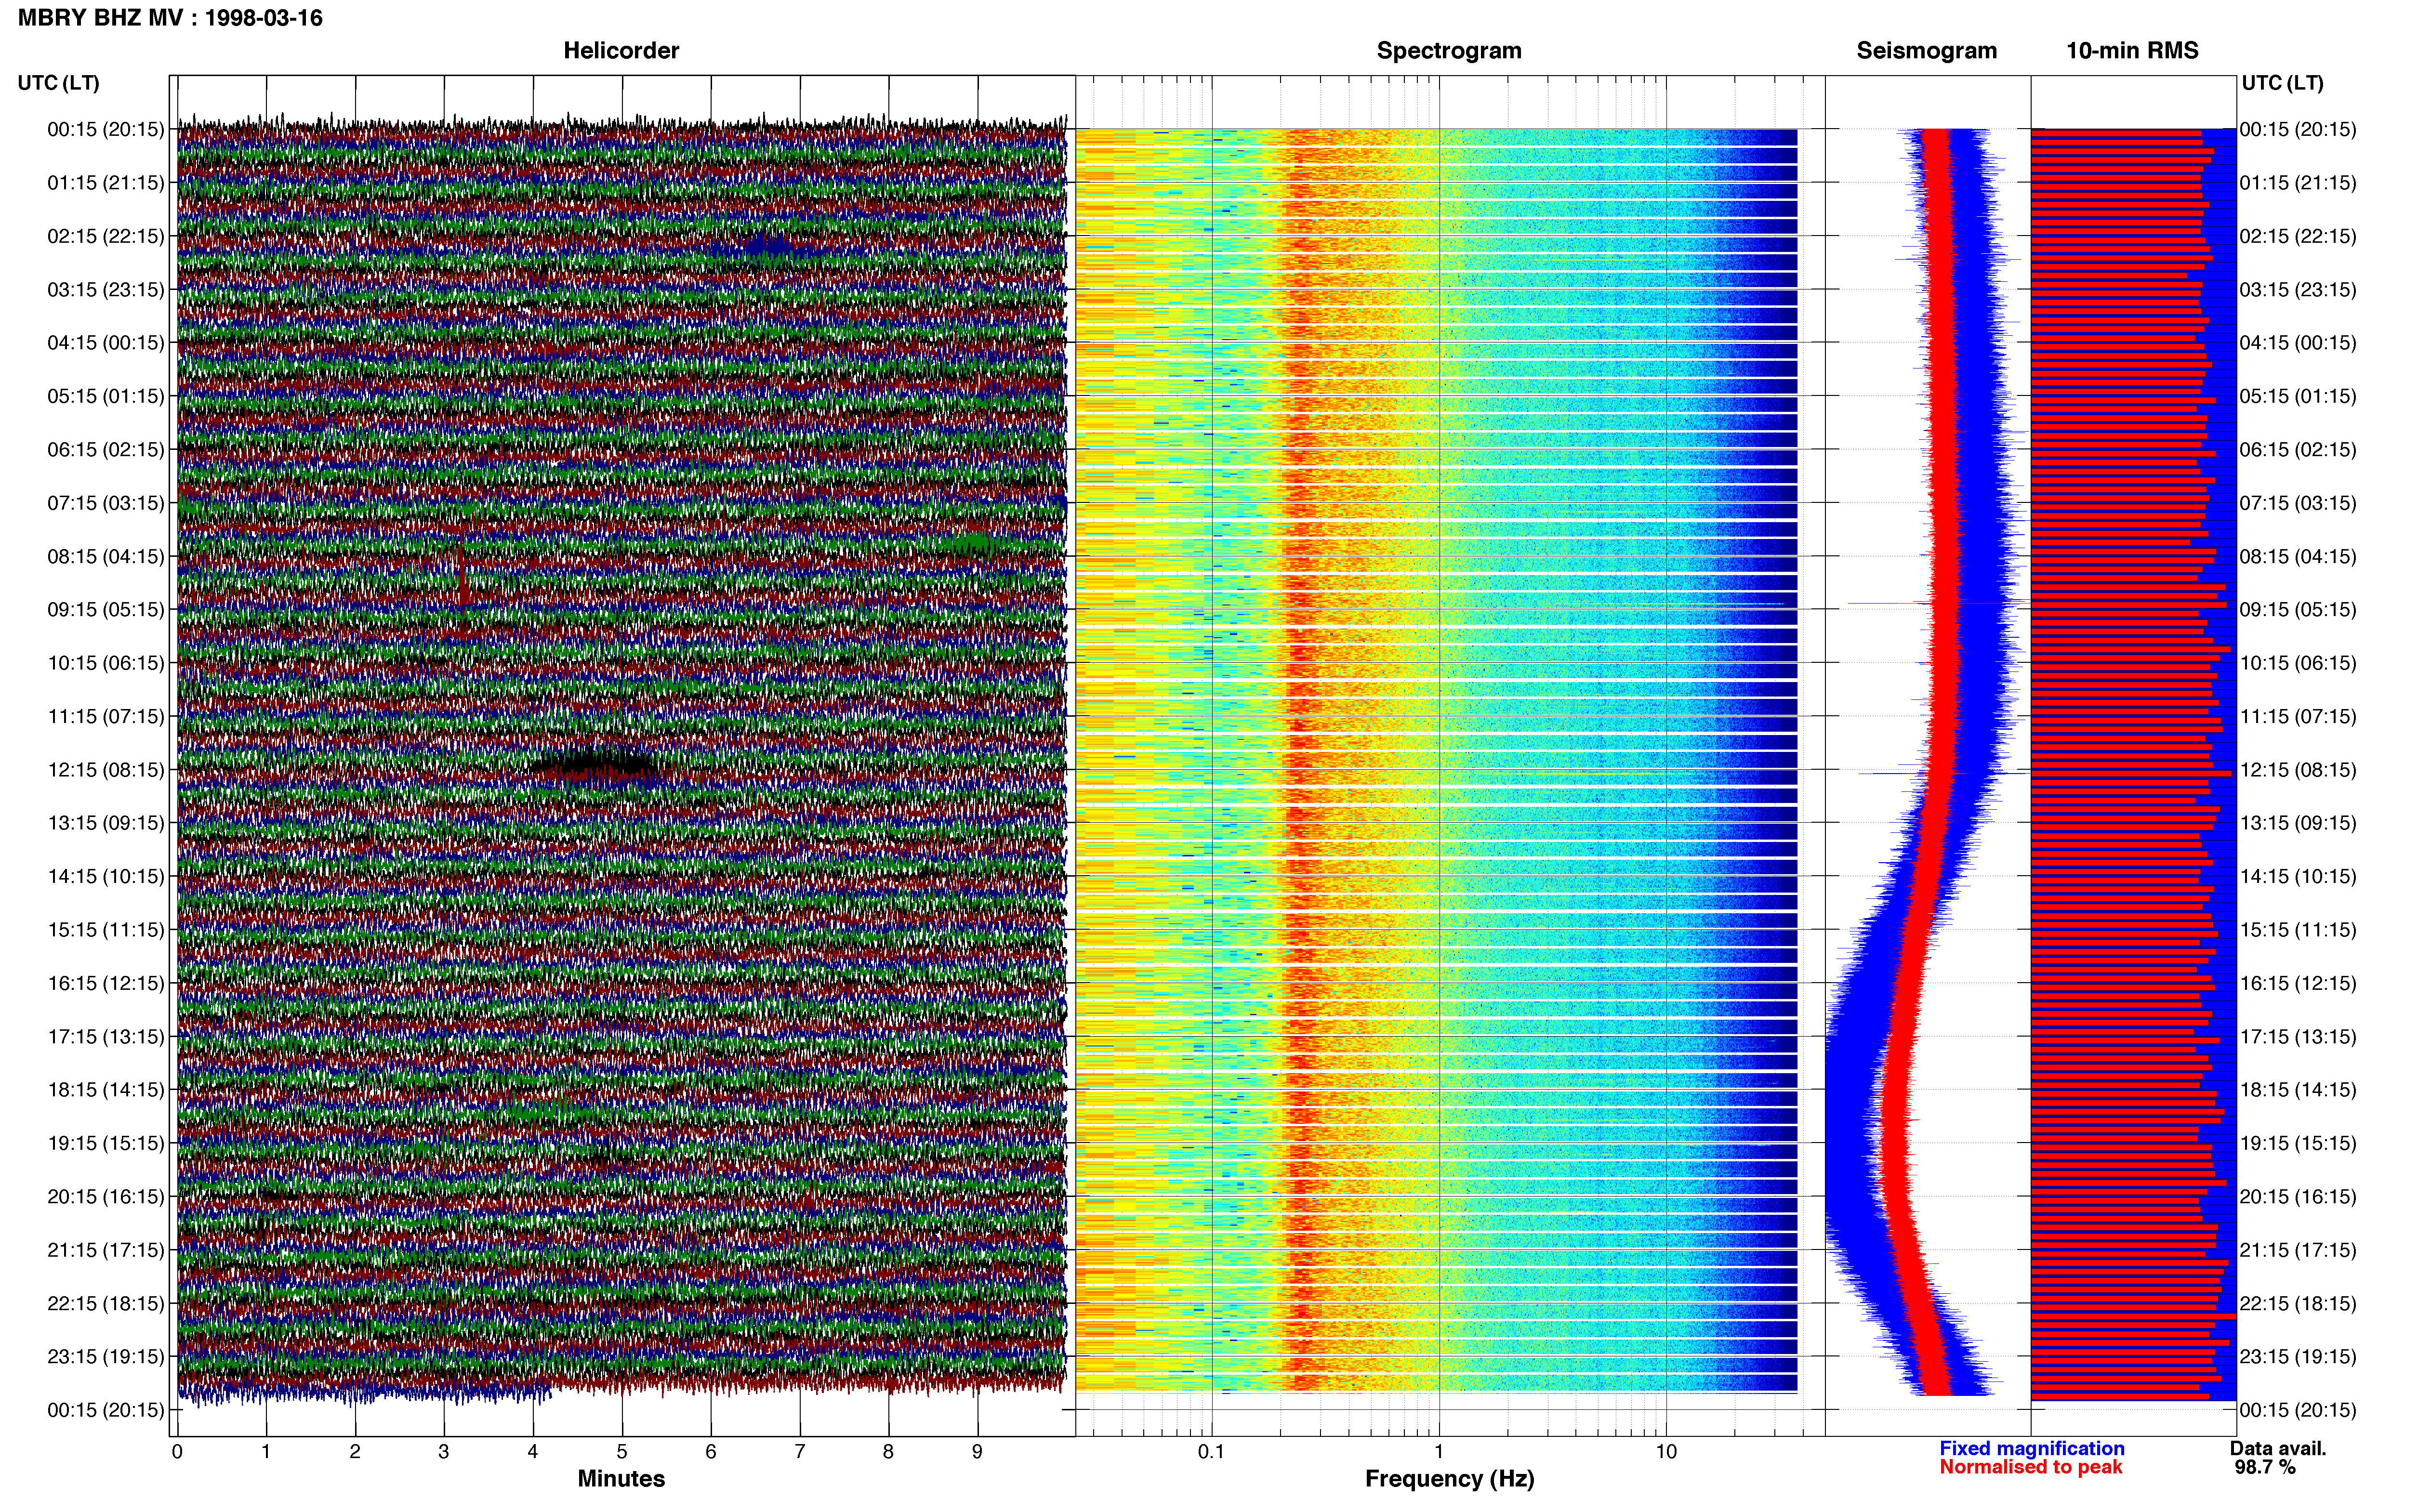
Task: Click right-side time label '22:15 (18:15)'
Action: tap(2298, 1304)
